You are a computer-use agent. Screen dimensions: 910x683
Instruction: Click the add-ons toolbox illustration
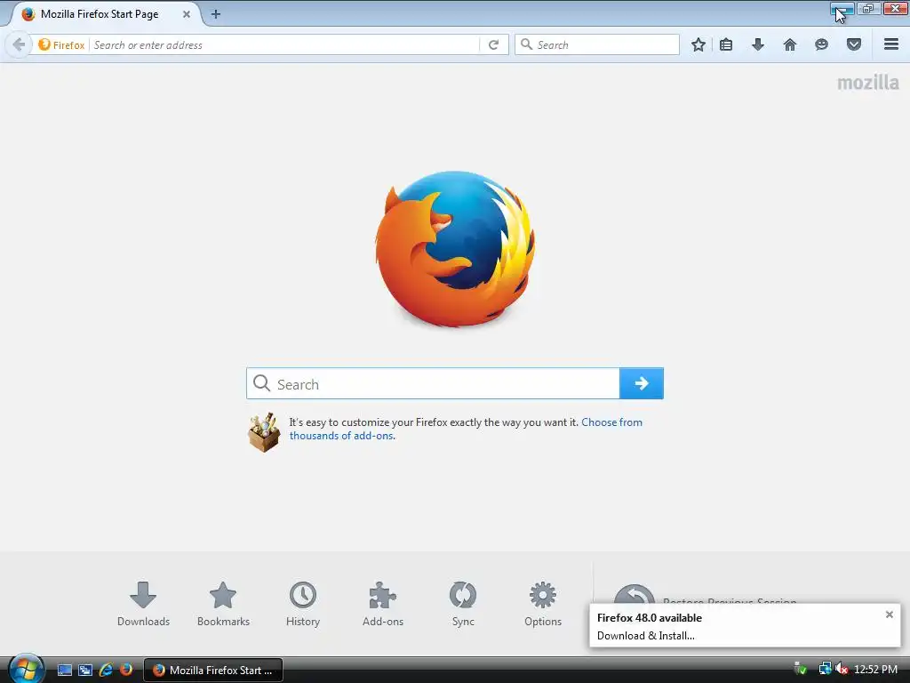(x=264, y=432)
